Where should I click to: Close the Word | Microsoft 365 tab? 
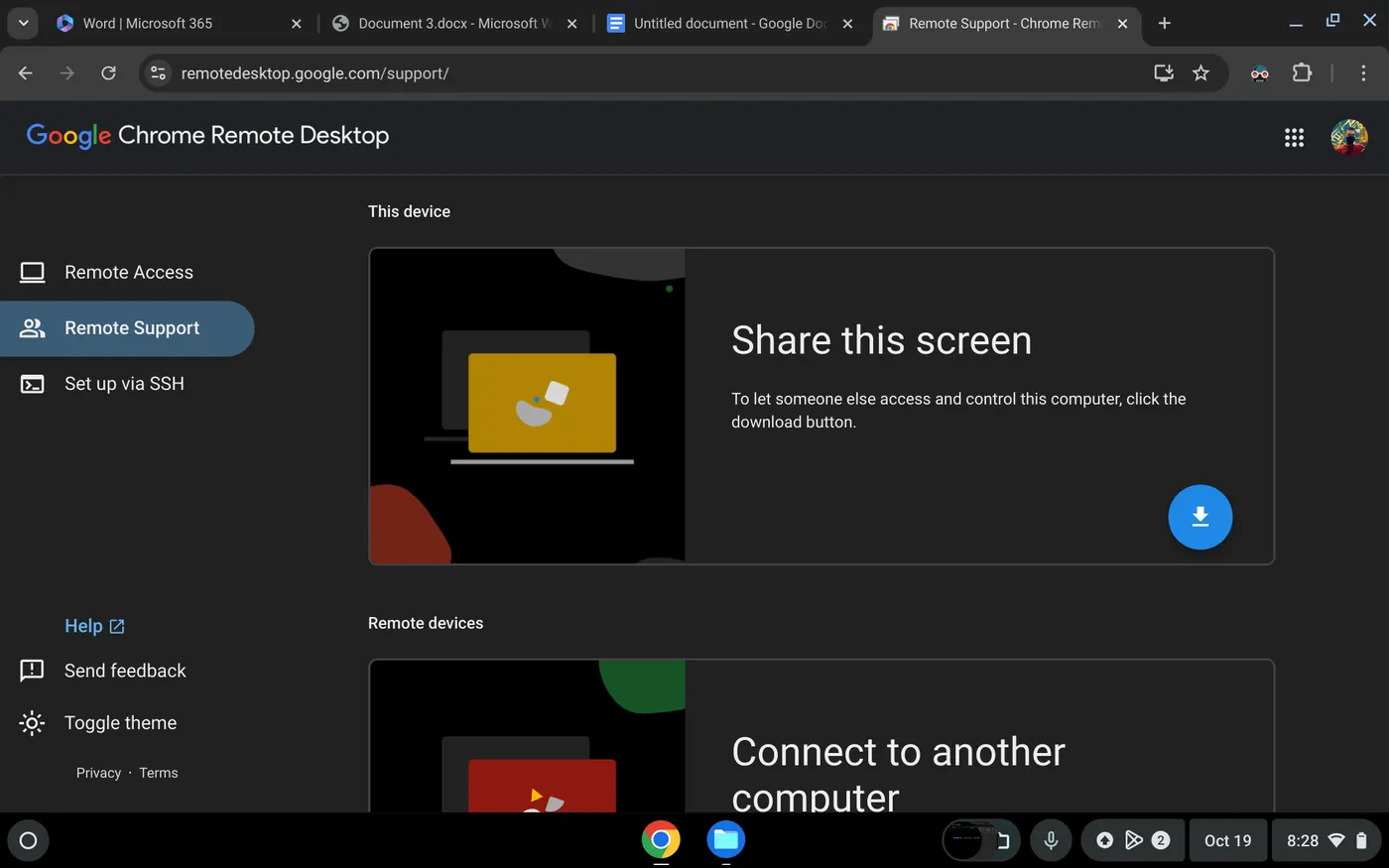coord(296,24)
